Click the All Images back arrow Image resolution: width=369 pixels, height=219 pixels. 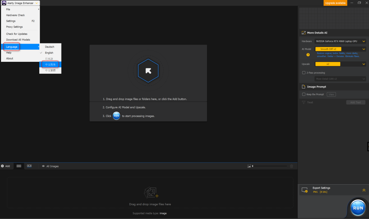point(43,166)
